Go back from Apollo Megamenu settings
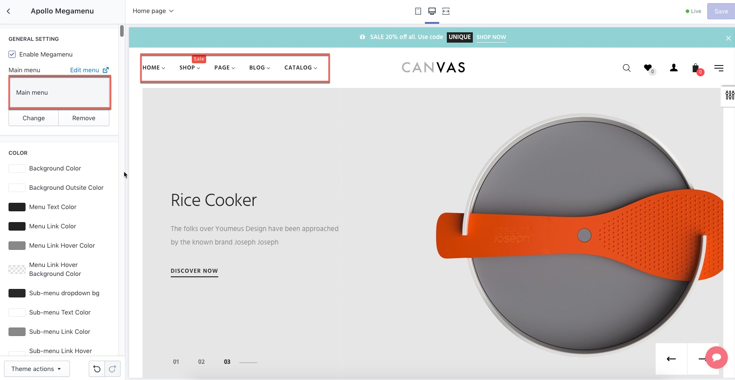Image resolution: width=735 pixels, height=380 pixels. [9, 11]
